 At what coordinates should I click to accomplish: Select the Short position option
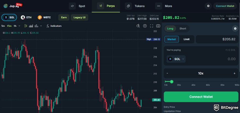(183, 29)
